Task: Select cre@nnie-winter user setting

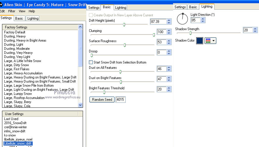Action: (x=15, y=127)
